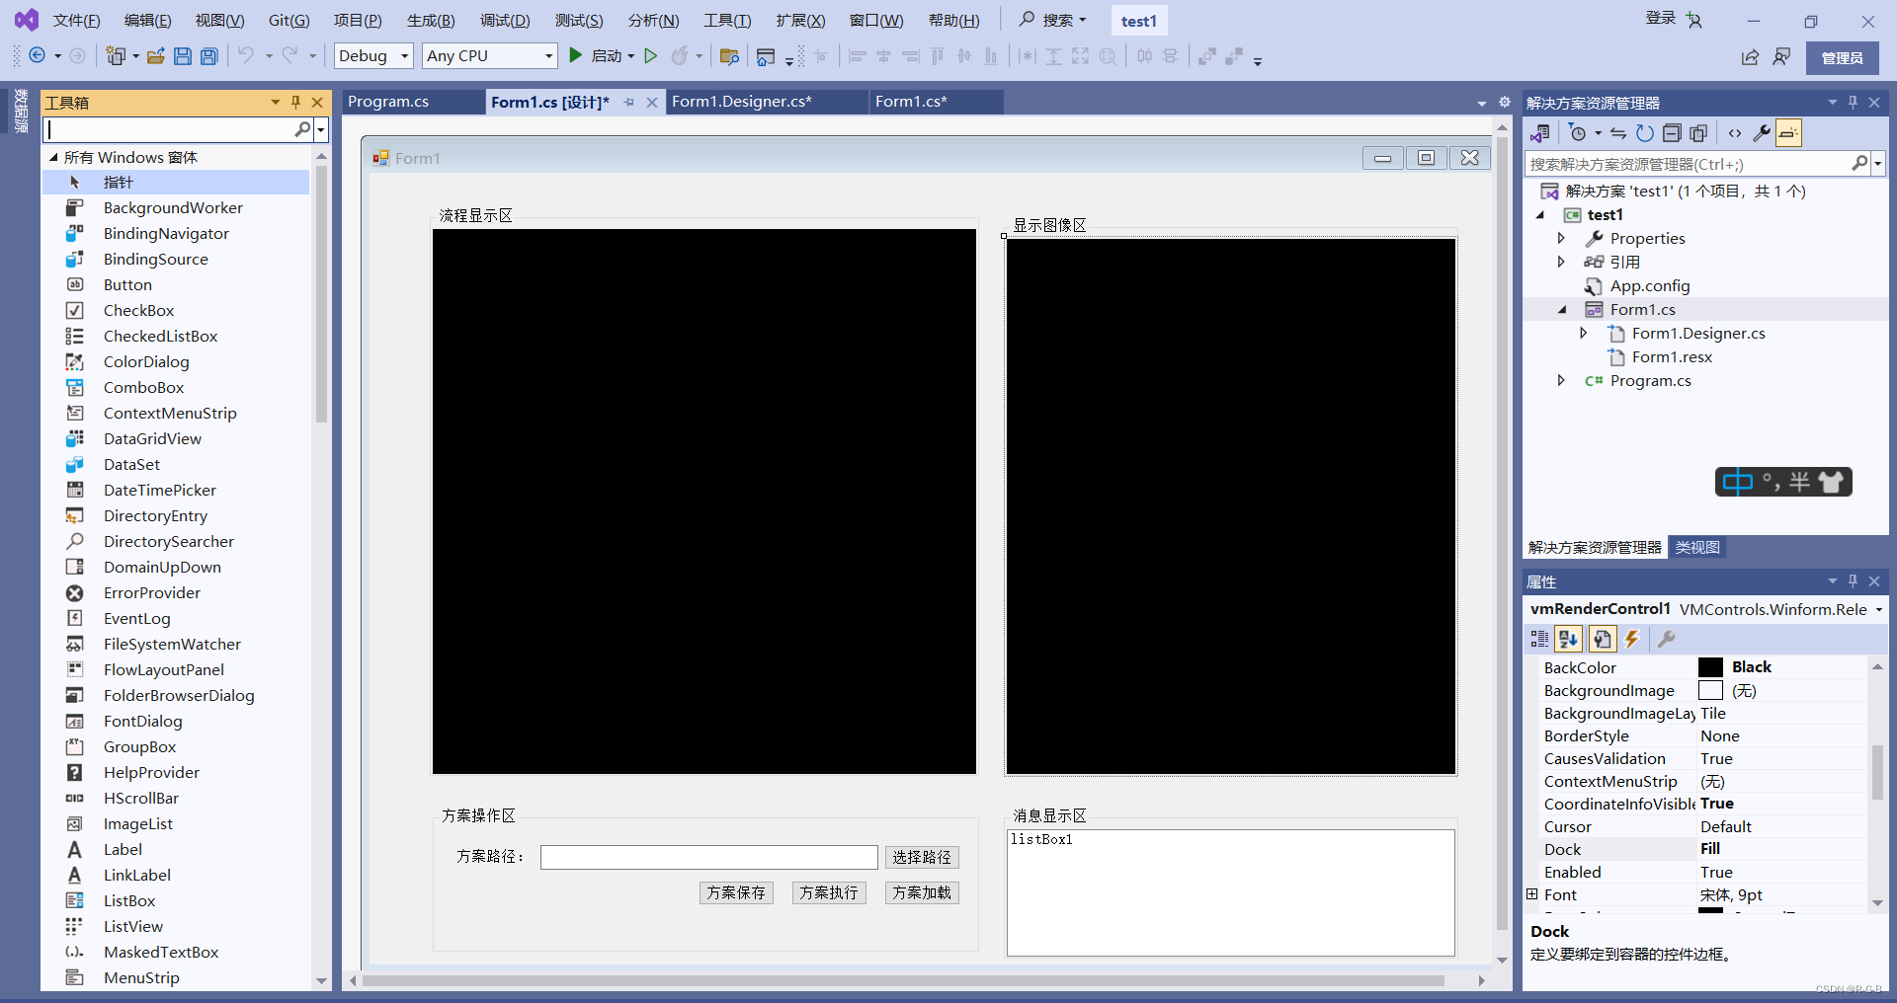Image resolution: width=1897 pixels, height=1003 pixels.
Task: Open the Events lightning bolt in Properties
Action: (1632, 640)
